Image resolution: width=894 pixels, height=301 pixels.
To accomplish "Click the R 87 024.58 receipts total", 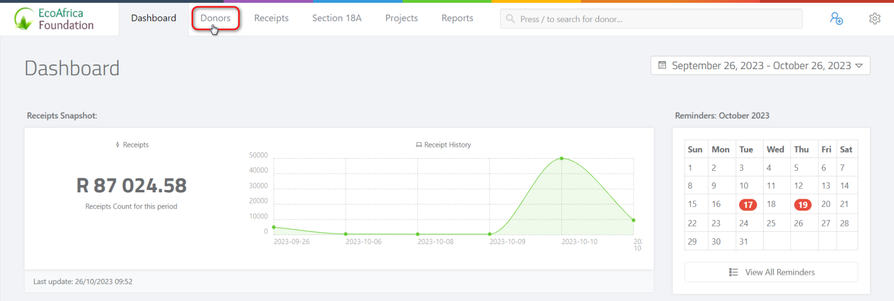I will (132, 185).
